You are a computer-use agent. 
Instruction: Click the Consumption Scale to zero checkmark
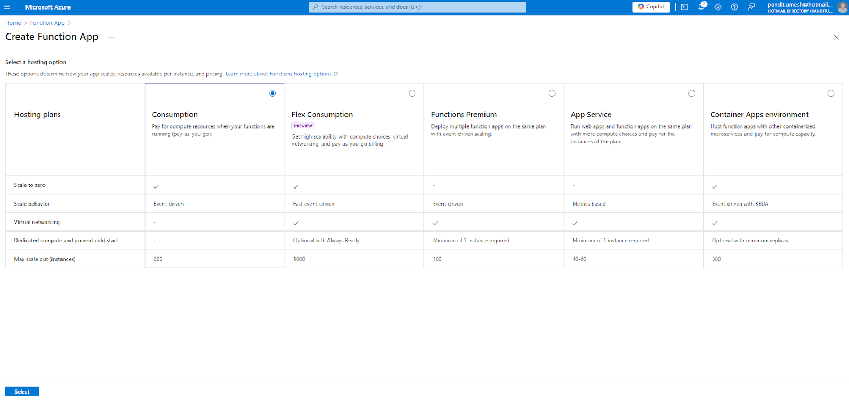156,187
